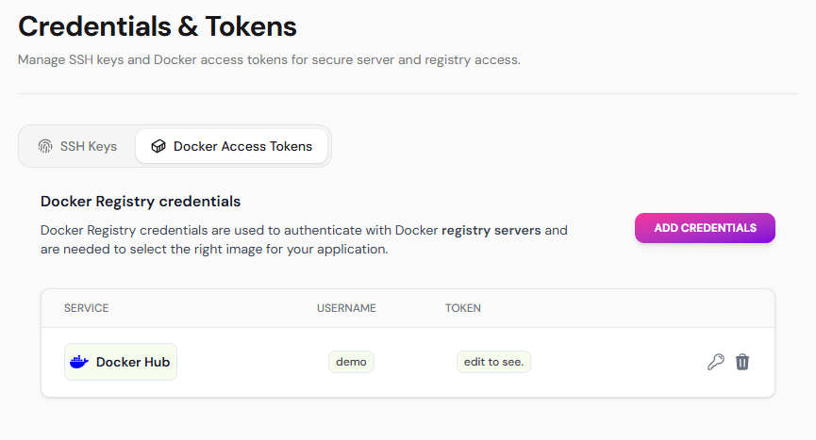Click the Credentials & Tokens page heading
The height and width of the screenshot is (440, 816).
(158, 26)
